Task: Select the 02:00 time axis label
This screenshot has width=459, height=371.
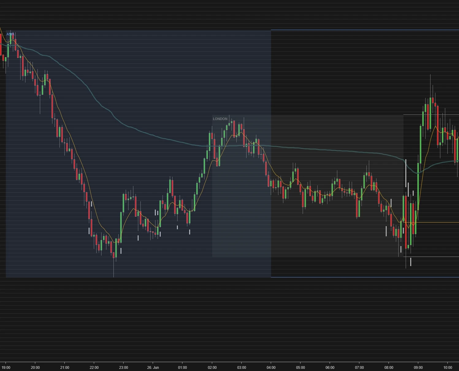Action: pyautogui.click(x=212, y=367)
